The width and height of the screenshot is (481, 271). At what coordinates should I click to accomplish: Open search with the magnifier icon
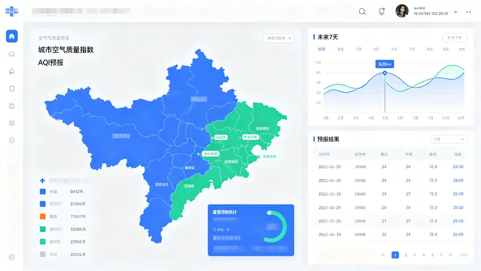[363, 11]
